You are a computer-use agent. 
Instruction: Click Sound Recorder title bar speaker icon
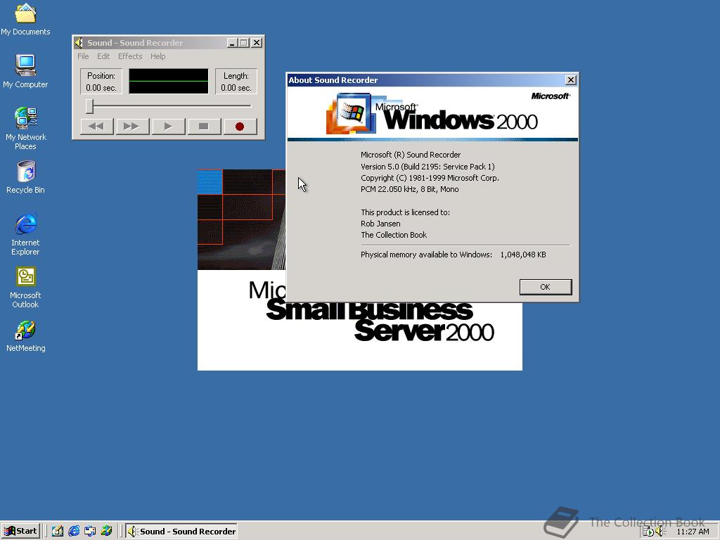79,43
